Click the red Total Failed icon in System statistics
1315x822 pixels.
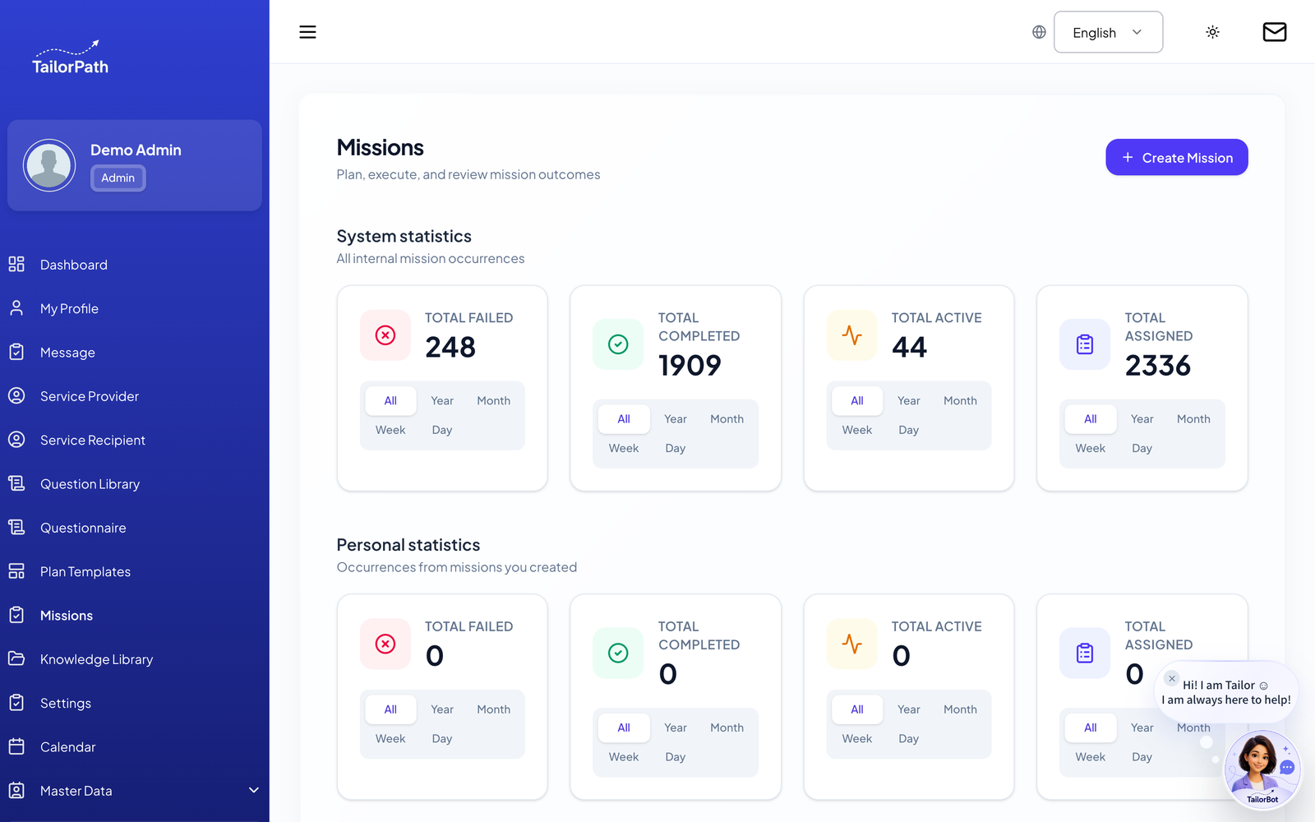(385, 335)
